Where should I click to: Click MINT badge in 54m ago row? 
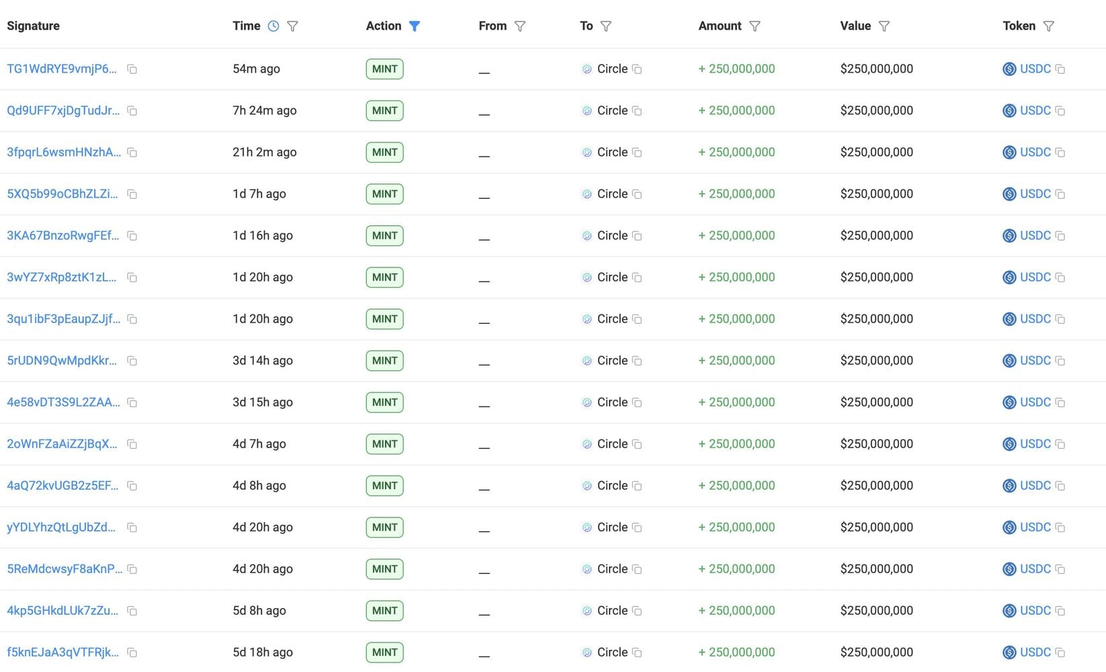pyautogui.click(x=385, y=69)
